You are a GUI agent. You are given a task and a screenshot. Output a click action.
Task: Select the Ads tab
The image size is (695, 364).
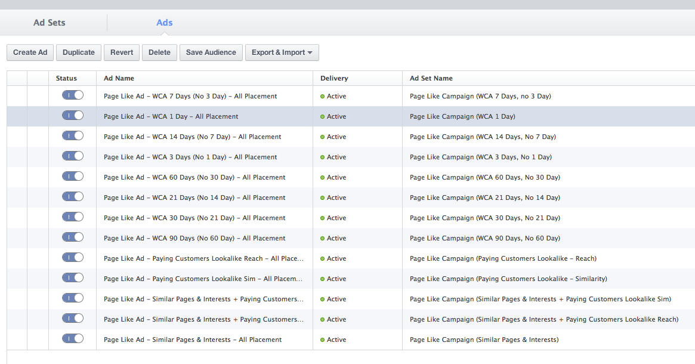[x=164, y=23]
